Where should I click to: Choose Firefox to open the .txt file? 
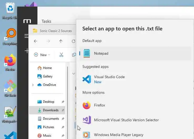coord(135,105)
